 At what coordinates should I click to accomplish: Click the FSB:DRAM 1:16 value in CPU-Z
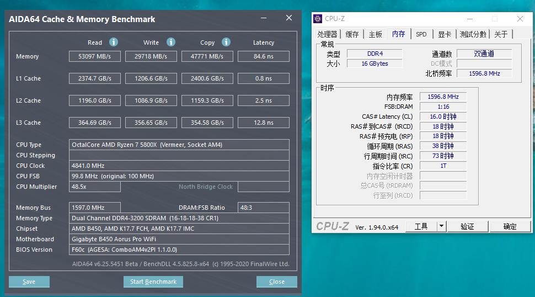[443, 107]
